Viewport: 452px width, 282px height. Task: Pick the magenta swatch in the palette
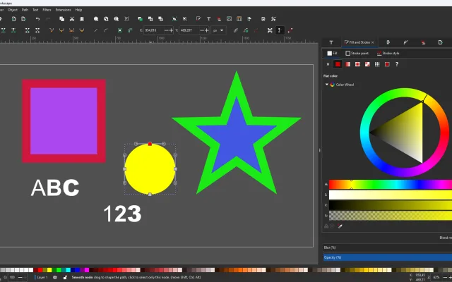pyautogui.click(x=87, y=270)
